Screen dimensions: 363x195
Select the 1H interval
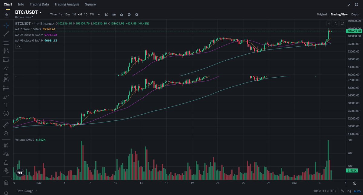click(74, 14)
